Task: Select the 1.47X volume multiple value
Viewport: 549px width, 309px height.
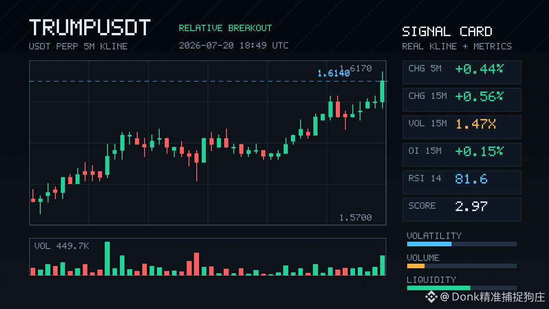Action: pyautogui.click(x=476, y=124)
